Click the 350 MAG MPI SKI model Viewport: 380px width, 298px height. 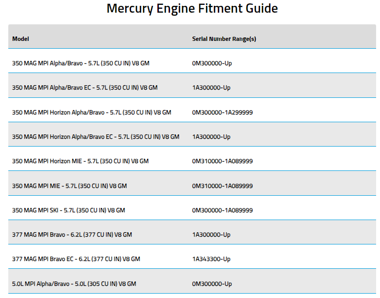[x=69, y=210]
